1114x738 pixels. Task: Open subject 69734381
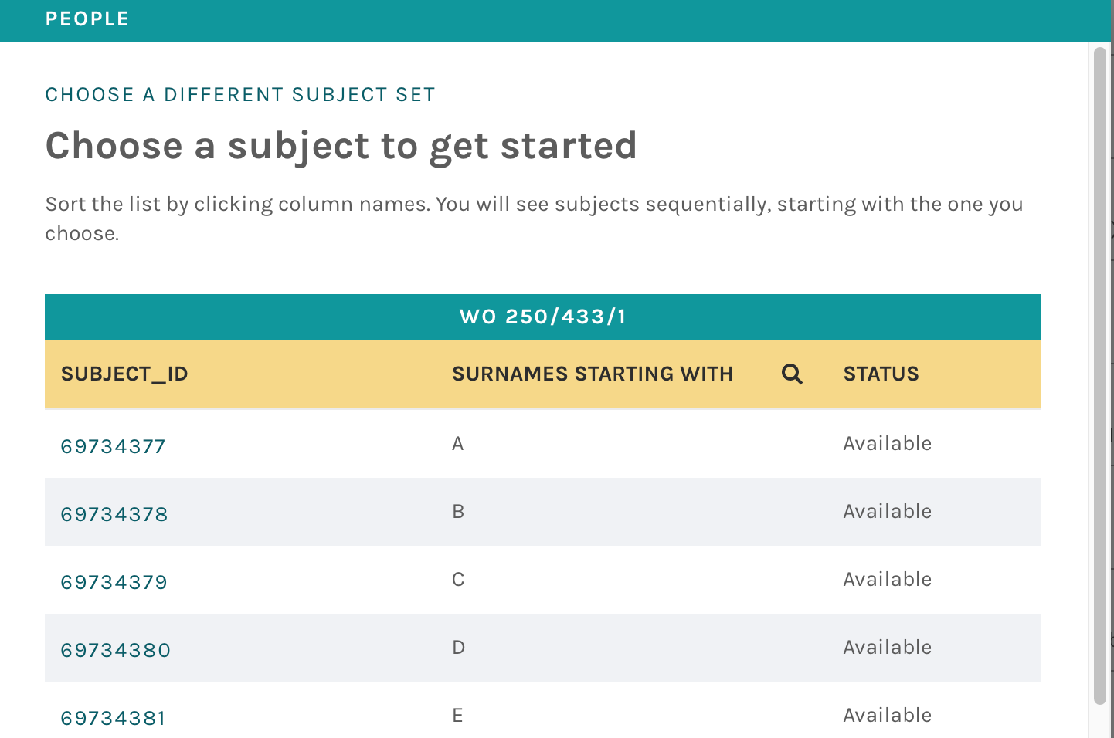pos(114,719)
